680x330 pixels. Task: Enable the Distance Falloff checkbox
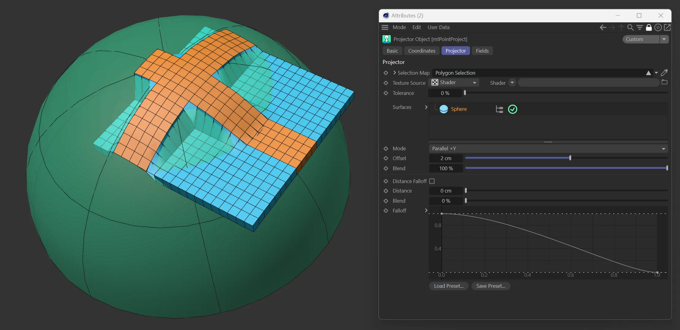tap(432, 181)
